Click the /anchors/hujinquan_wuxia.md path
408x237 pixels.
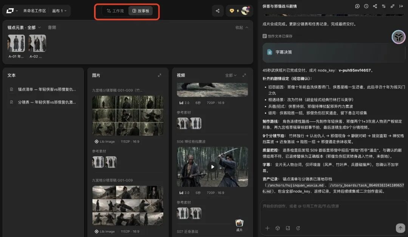pyautogui.click(x=295, y=185)
